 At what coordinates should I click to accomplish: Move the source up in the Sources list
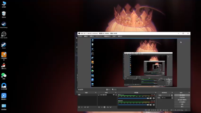[x=108, y=107]
